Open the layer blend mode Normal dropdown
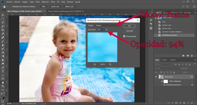 167,69
